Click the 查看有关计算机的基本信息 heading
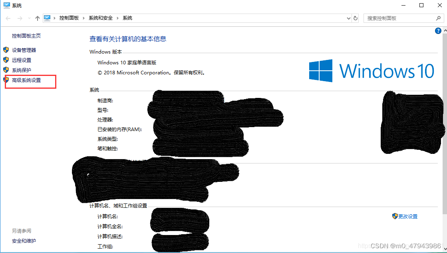The image size is (447, 253). tap(128, 39)
